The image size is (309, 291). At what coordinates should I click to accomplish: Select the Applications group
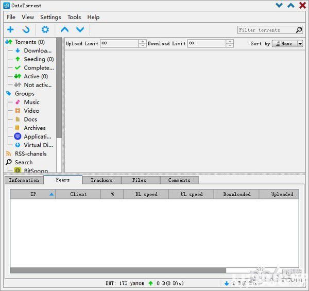33,136
